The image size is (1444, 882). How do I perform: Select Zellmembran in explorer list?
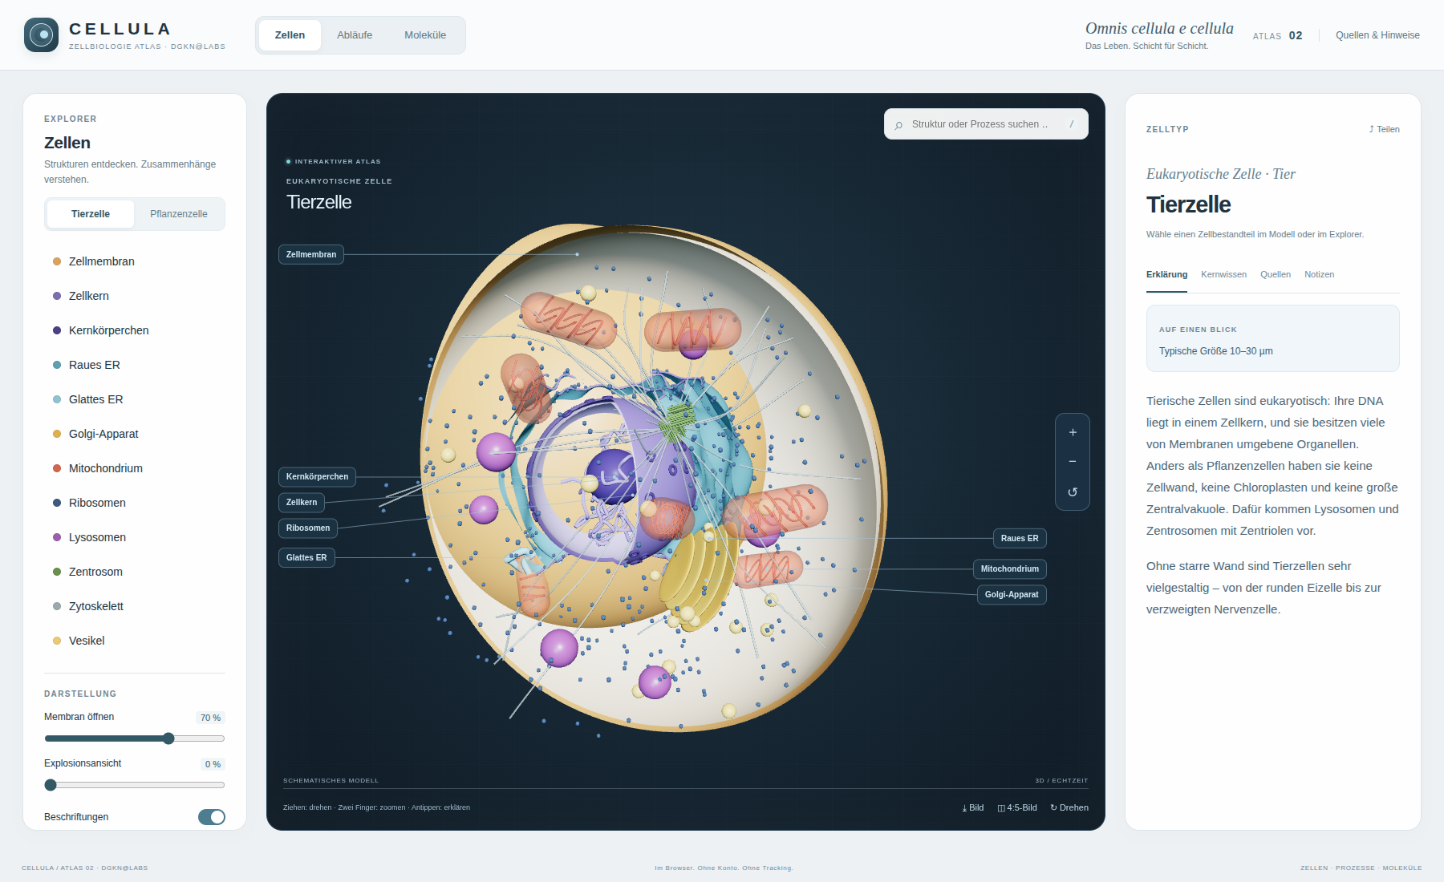tap(135, 261)
